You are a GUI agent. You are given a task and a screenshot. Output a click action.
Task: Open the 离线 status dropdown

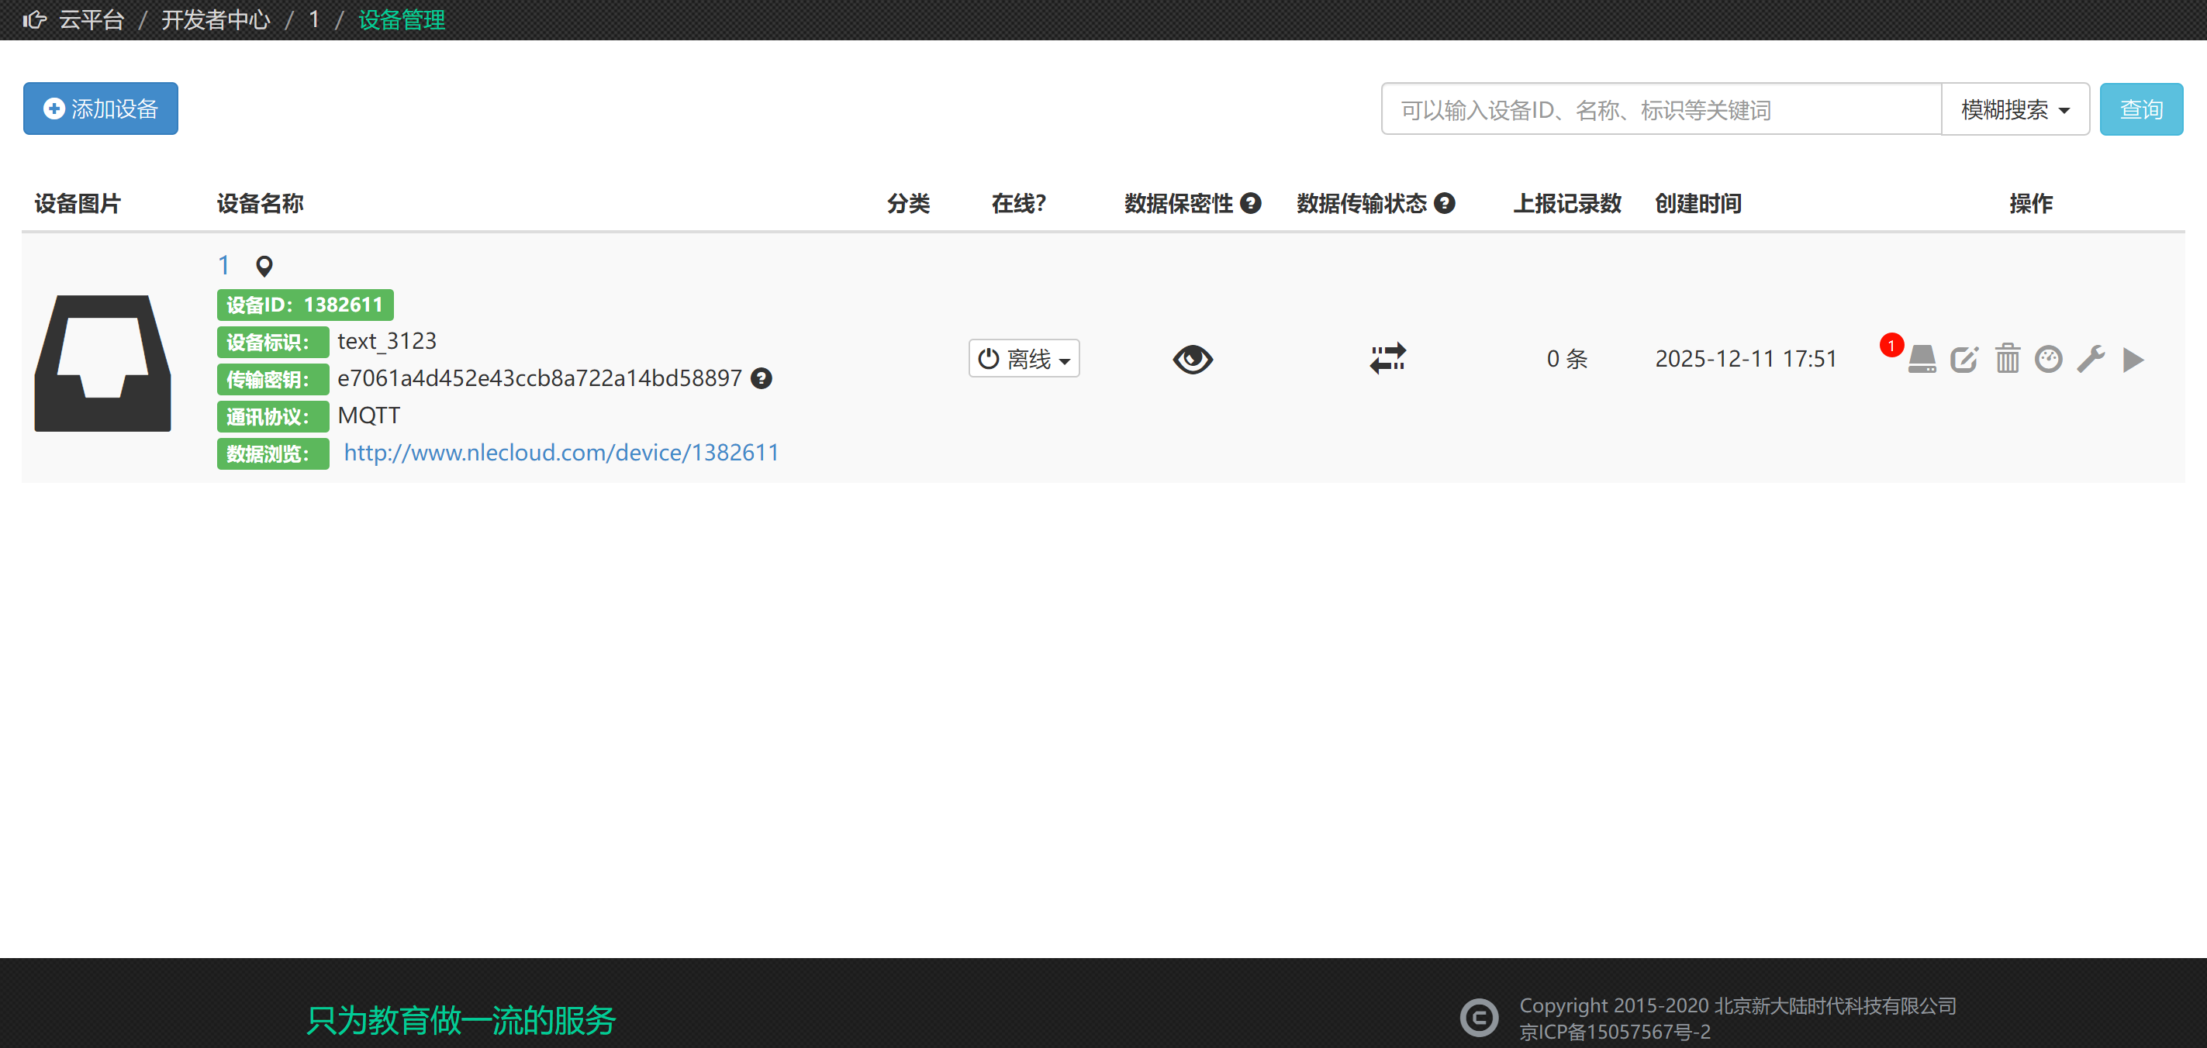pos(1024,359)
